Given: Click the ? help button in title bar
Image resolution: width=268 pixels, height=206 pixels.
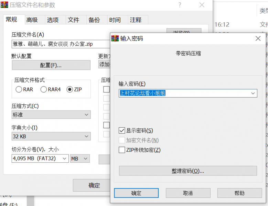Looking at the screenshot, I should pyautogui.click(x=180, y=5).
